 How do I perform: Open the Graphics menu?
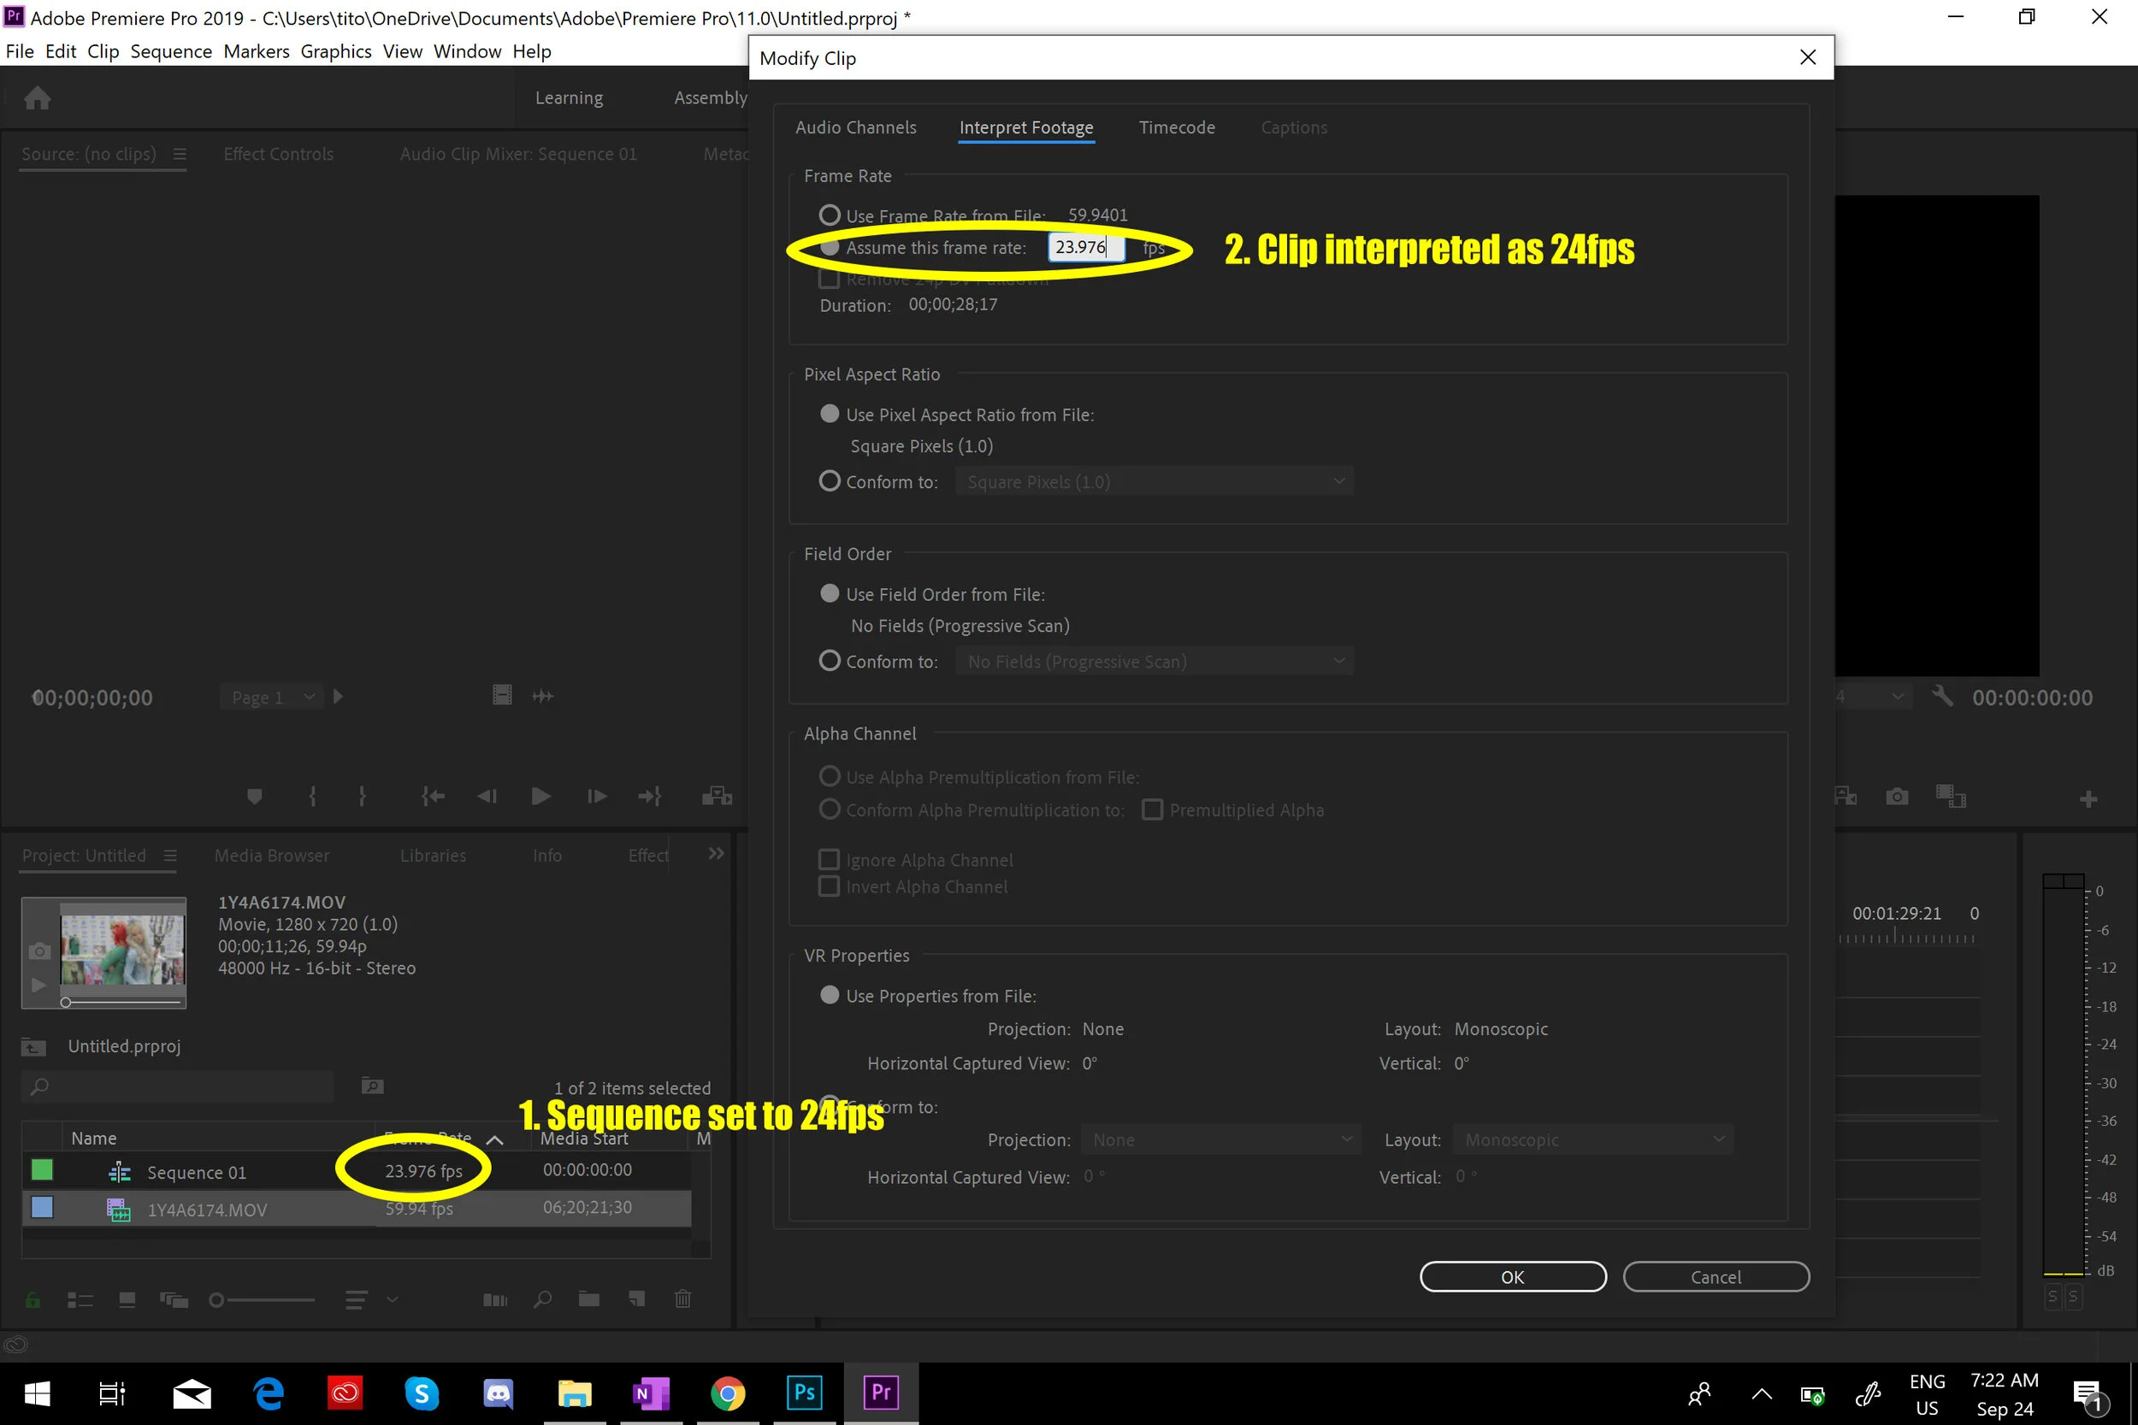[x=335, y=51]
